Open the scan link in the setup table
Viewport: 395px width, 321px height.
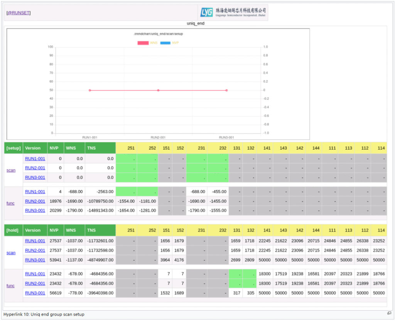tap(11, 170)
